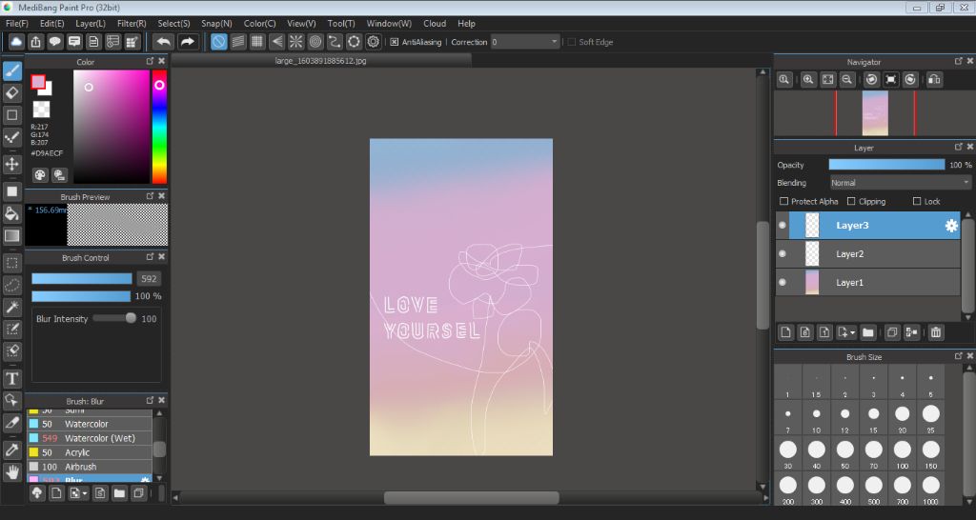
Task: Enable Protect Alpha checkbox
Action: [x=783, y=202]
